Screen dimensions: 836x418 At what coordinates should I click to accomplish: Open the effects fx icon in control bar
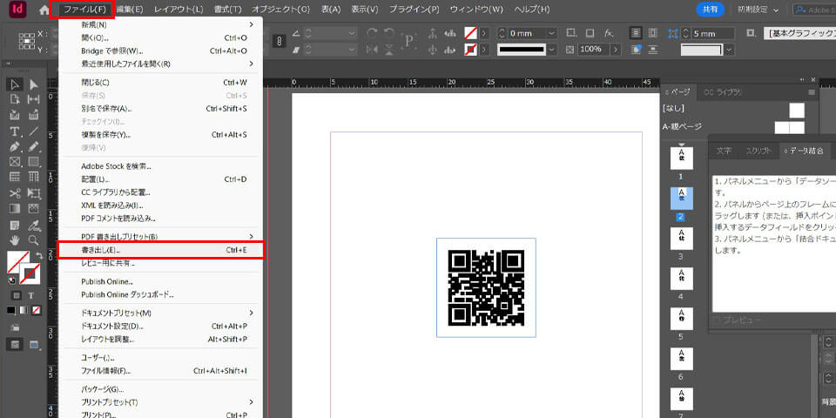tap(609, 33)
